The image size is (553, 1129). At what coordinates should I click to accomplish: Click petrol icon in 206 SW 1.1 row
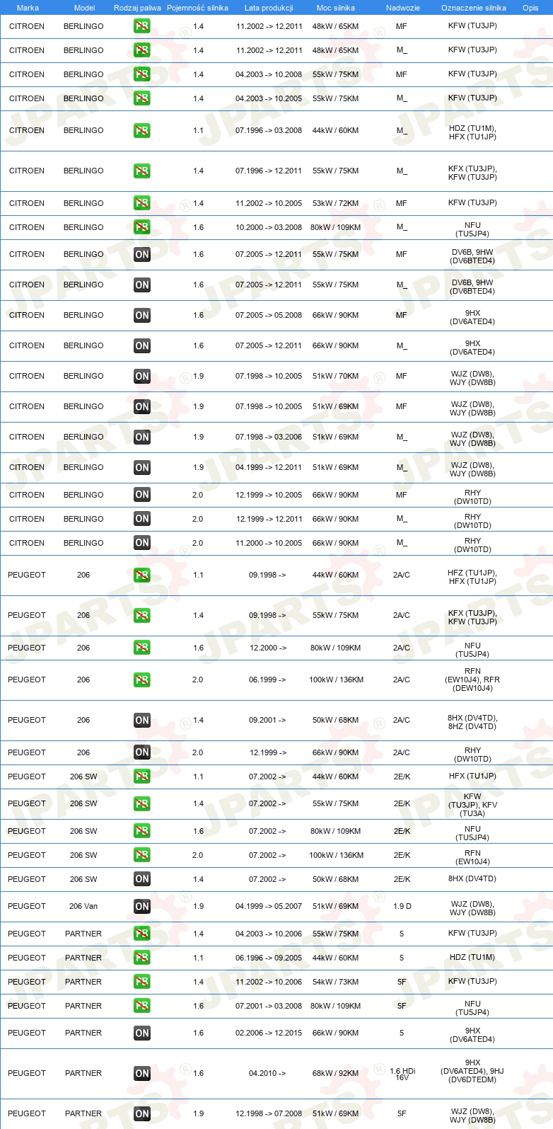tap(142, 776)
